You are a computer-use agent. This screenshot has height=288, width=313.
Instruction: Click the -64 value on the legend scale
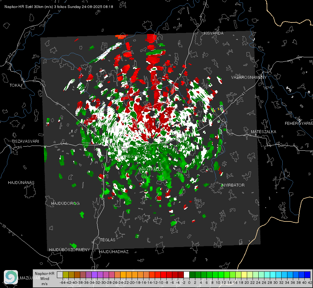tap(62, 283)
